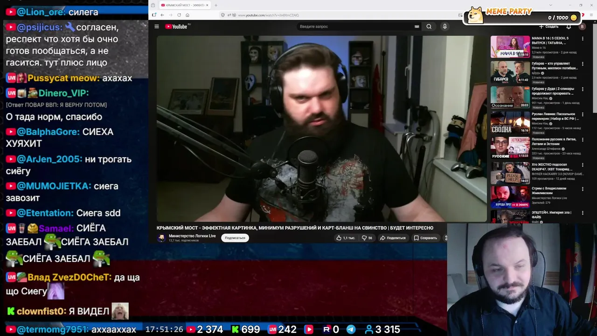Open more options for Стрим с Владиславом video
597x336 pixels.
click(583, 189)
